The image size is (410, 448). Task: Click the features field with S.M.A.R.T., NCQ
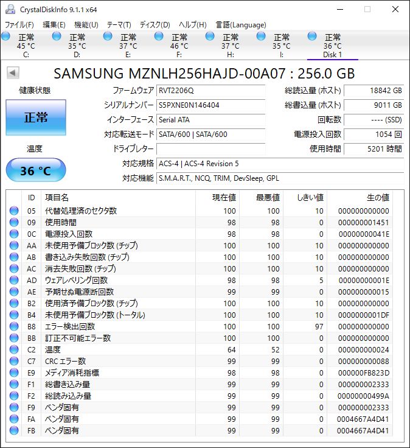(x=280, y=178)
